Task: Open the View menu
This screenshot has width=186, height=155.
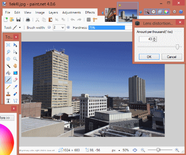Action: tap(28, 12)
